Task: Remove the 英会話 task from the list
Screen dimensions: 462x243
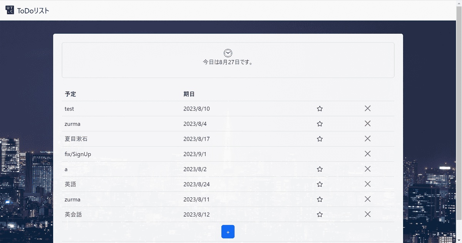Action: 367,214
